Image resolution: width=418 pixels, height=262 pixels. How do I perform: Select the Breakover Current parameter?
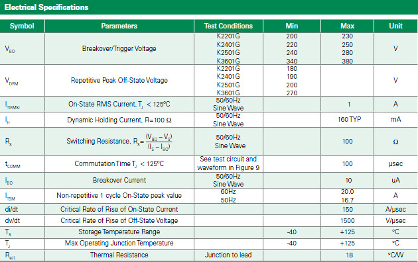(x=119, y=180)
